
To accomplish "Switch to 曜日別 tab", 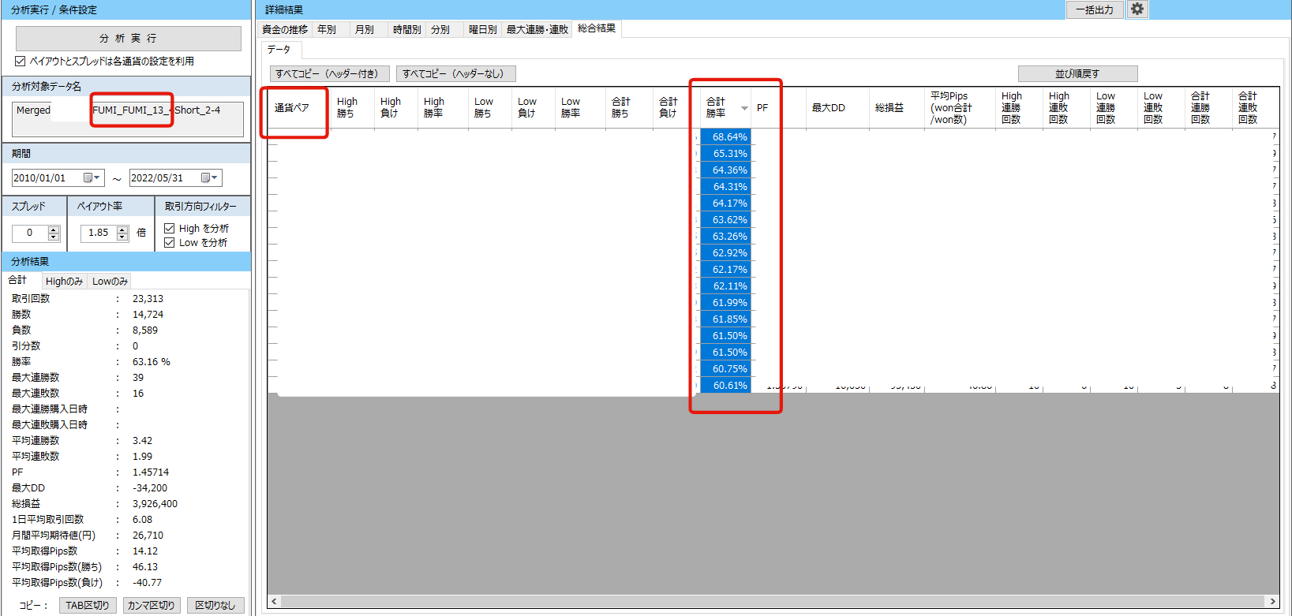I will (x=482, y=29).
